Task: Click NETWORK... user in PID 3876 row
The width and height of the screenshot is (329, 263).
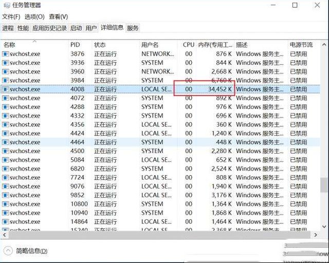Action: pos(158,54)
